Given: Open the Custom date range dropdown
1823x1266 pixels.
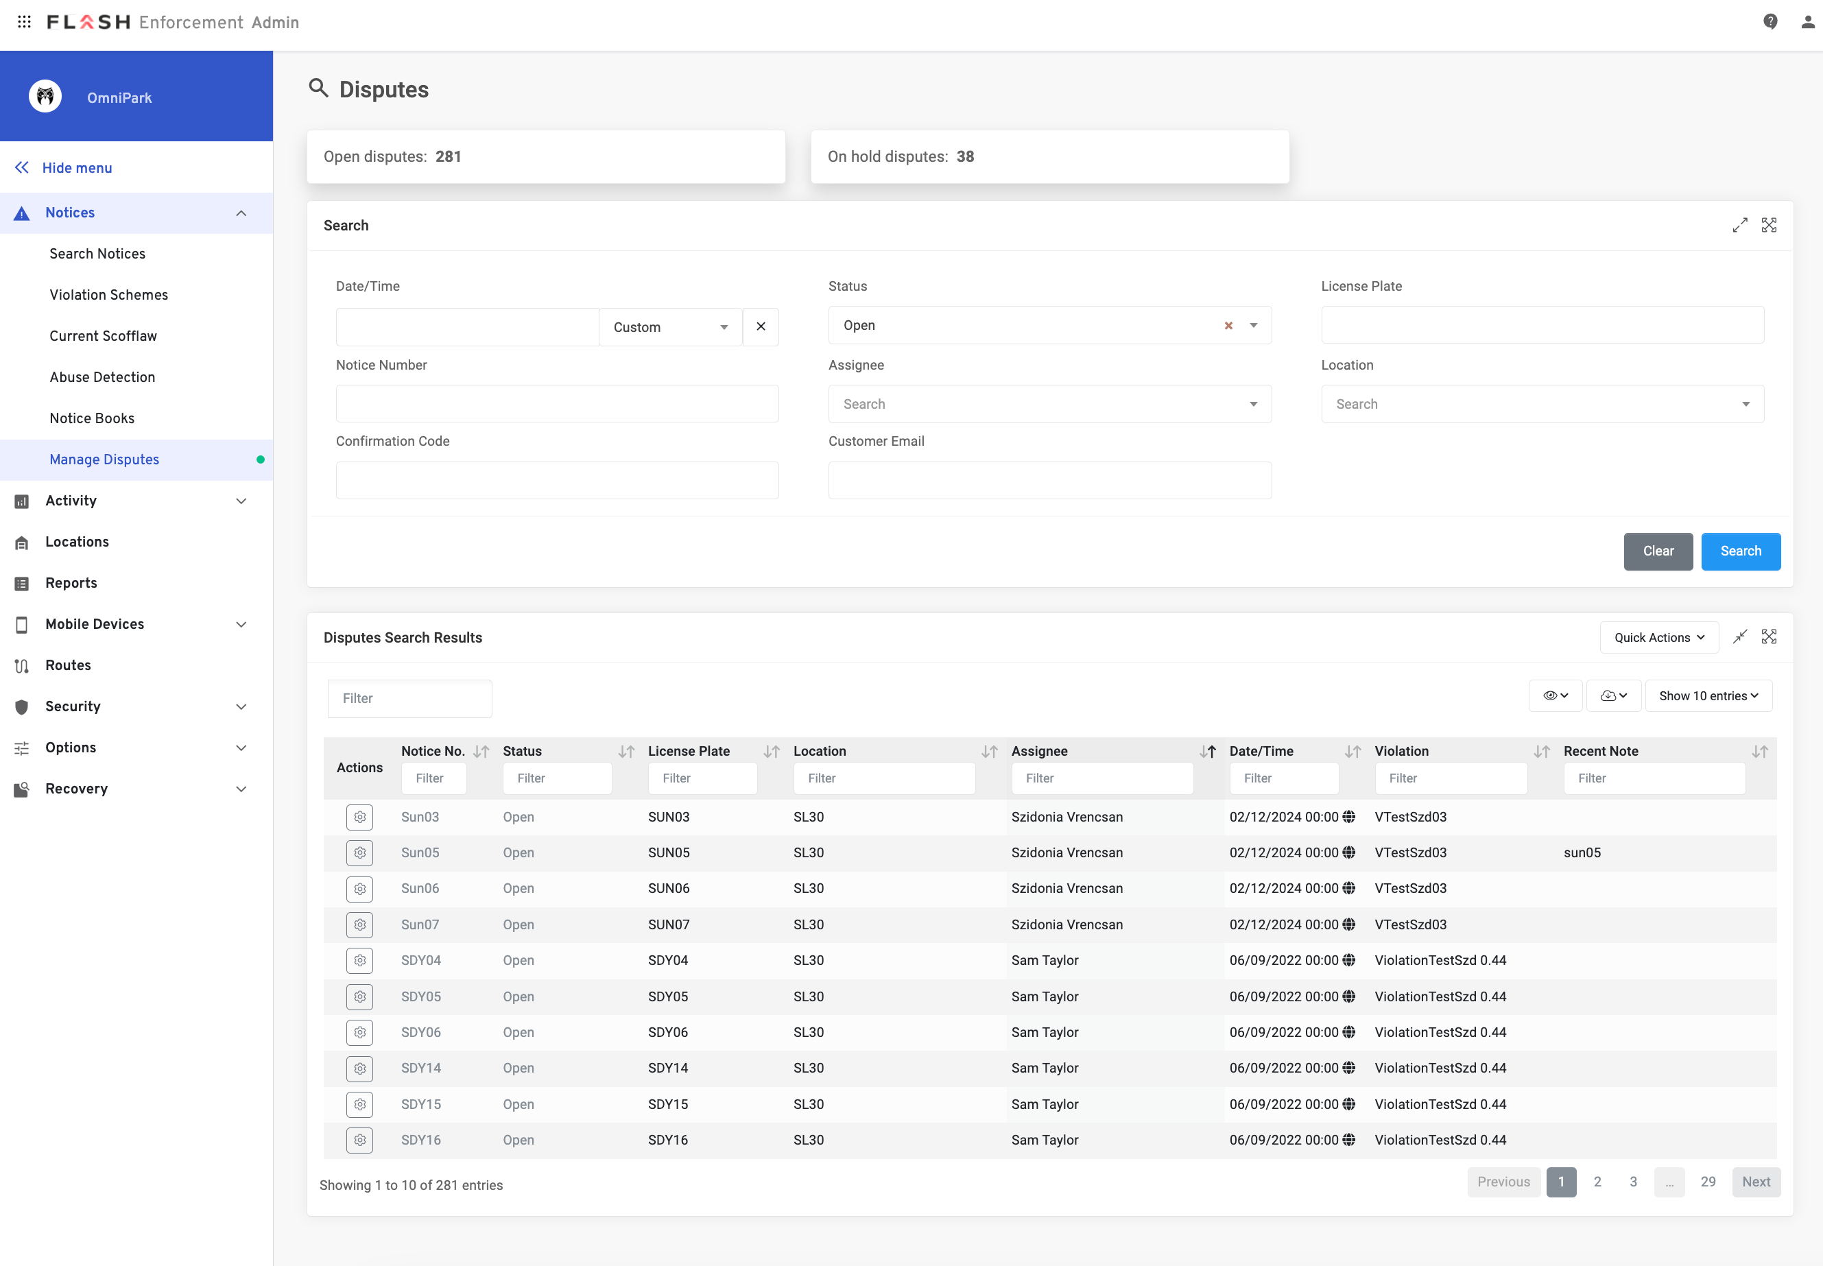Looking at the screenshot, I should pyautogui.click(x=669, y=327).
